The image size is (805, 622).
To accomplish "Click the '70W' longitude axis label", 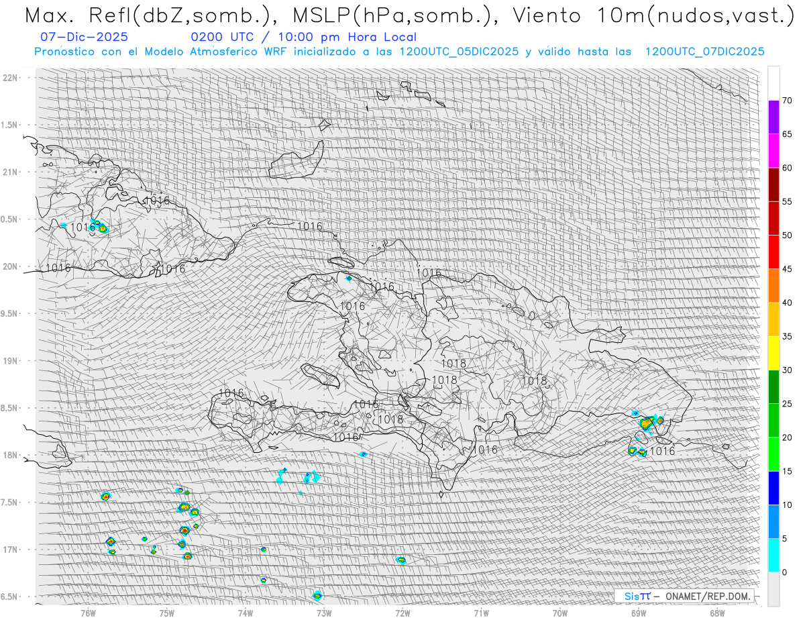I will click(x=559, y=613).
